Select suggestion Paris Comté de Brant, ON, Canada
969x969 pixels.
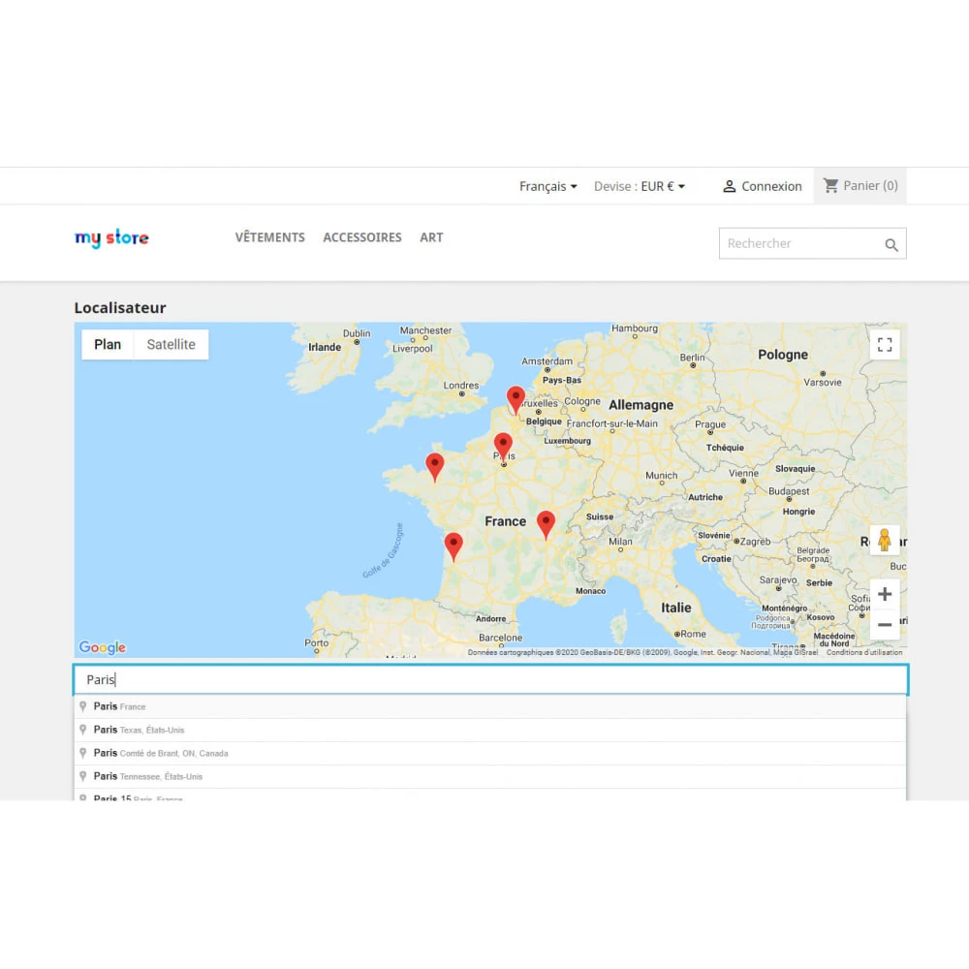pyautogui.click(x=490, y=753)
